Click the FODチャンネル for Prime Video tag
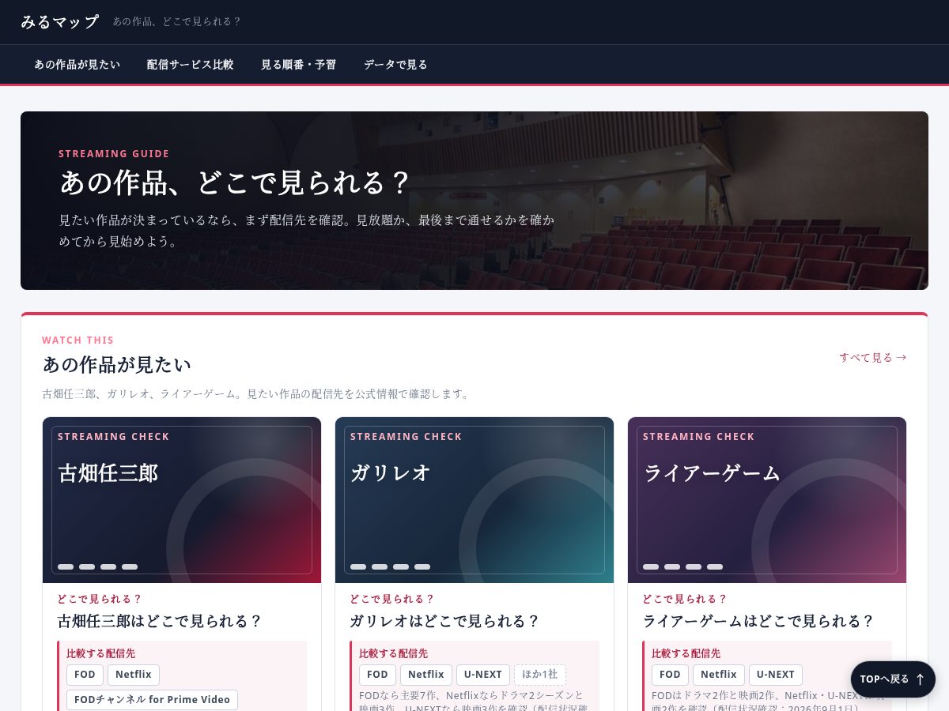 click(152, 700)
